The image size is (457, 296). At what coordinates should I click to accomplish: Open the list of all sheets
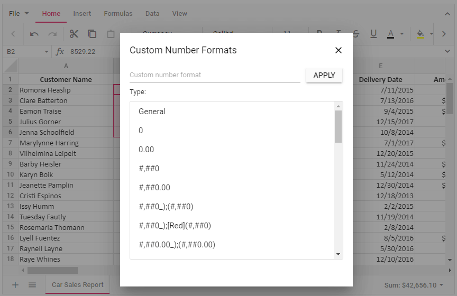tap(32, 285)
